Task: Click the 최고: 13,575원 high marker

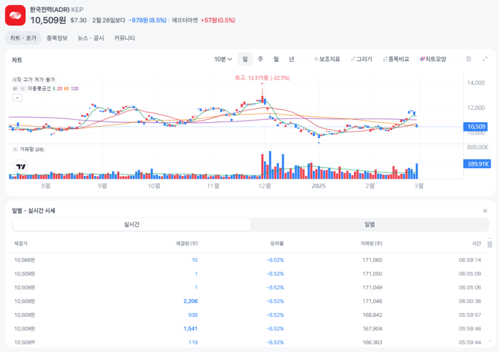Action: (x=262, y=78)
